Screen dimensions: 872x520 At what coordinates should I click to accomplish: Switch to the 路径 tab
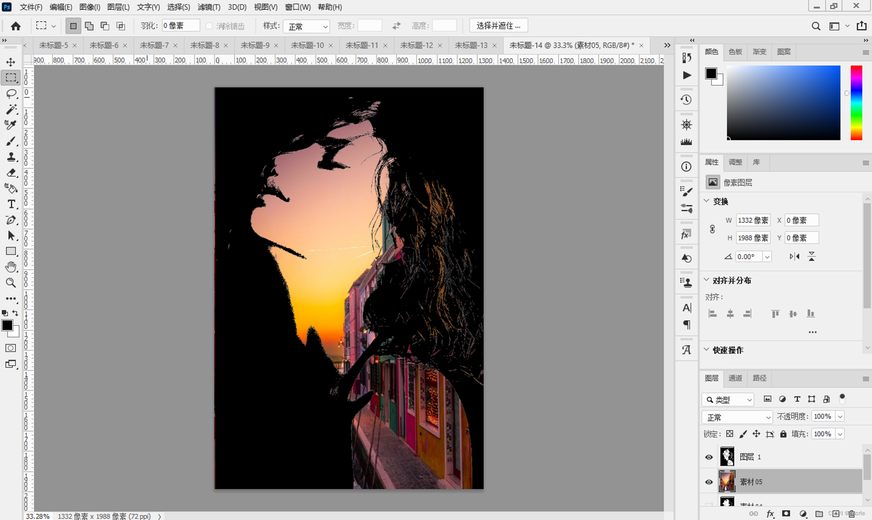click(x=759, y=378)
